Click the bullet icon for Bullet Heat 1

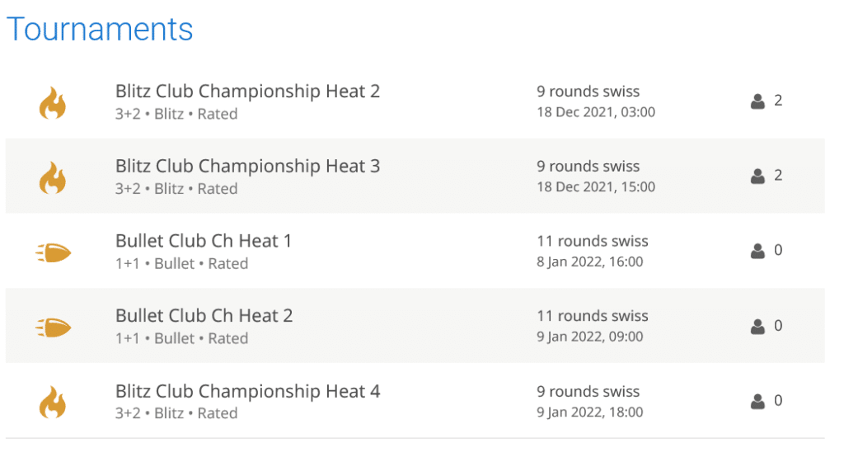54,252
